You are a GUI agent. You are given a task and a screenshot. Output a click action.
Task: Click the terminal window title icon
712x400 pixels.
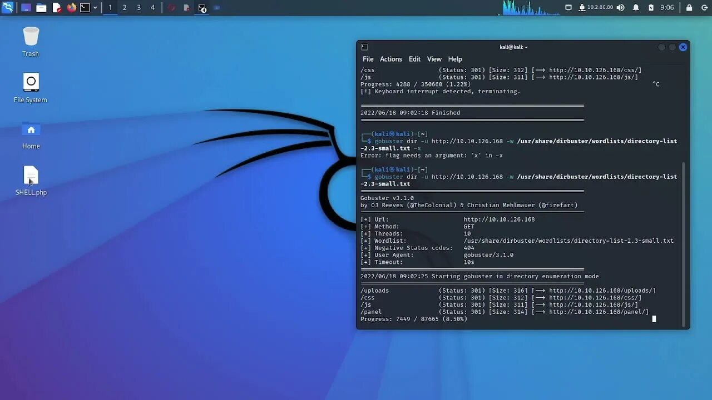tap(364, 47)
